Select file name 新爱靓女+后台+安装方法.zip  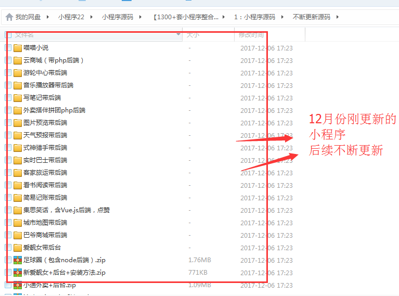pos(65,273)
